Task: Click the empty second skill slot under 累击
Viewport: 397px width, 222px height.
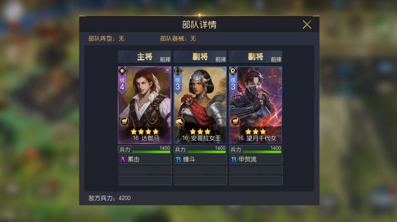Action: (145, 170)
